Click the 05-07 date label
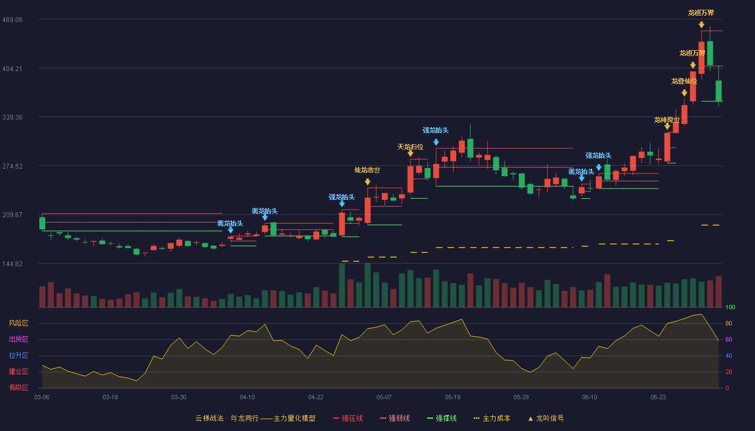Screen dimensions: 755x431 click(x=384, y=397)
